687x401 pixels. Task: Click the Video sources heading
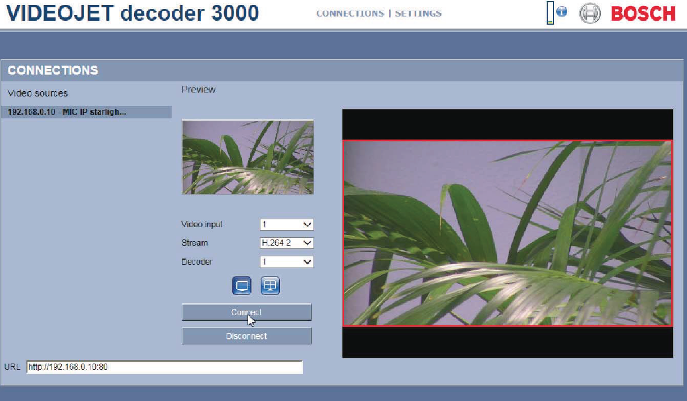pyautogui.click(x=38, y=93)
